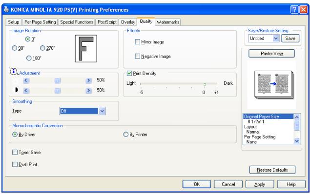Click the page layout preview image
Screen dimensions: 310x194
[x=274, y=85]
